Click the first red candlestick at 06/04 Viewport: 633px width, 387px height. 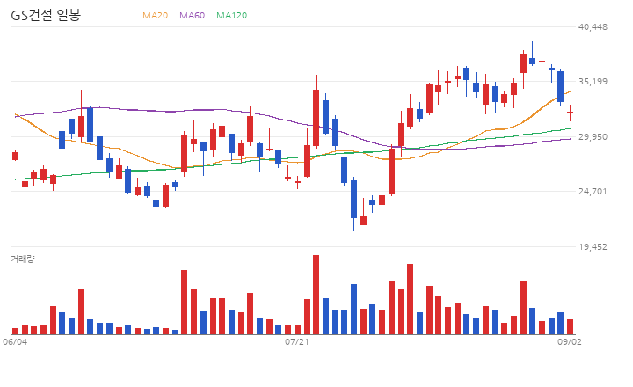tap(15, 156)
